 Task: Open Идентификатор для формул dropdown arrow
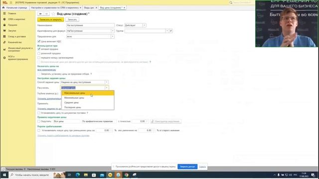click(113, 31)
